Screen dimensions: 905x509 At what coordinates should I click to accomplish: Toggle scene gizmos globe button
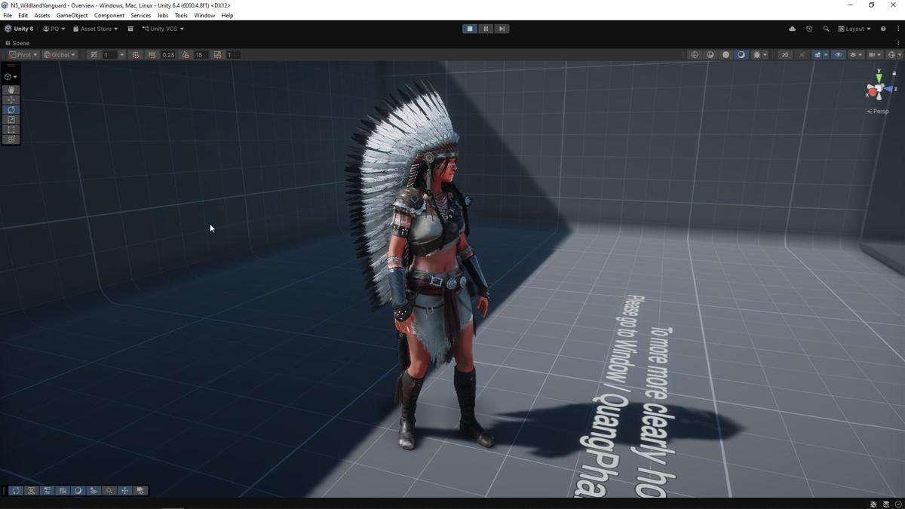(x=891, y=54)
